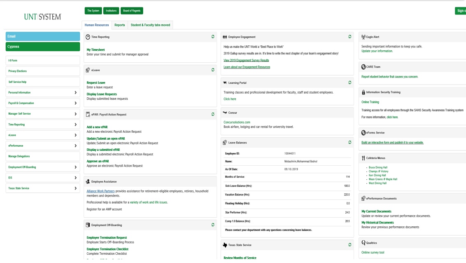Click the Employee Assistance person icon
Viewport: 466px width, 263px height.
88,181
